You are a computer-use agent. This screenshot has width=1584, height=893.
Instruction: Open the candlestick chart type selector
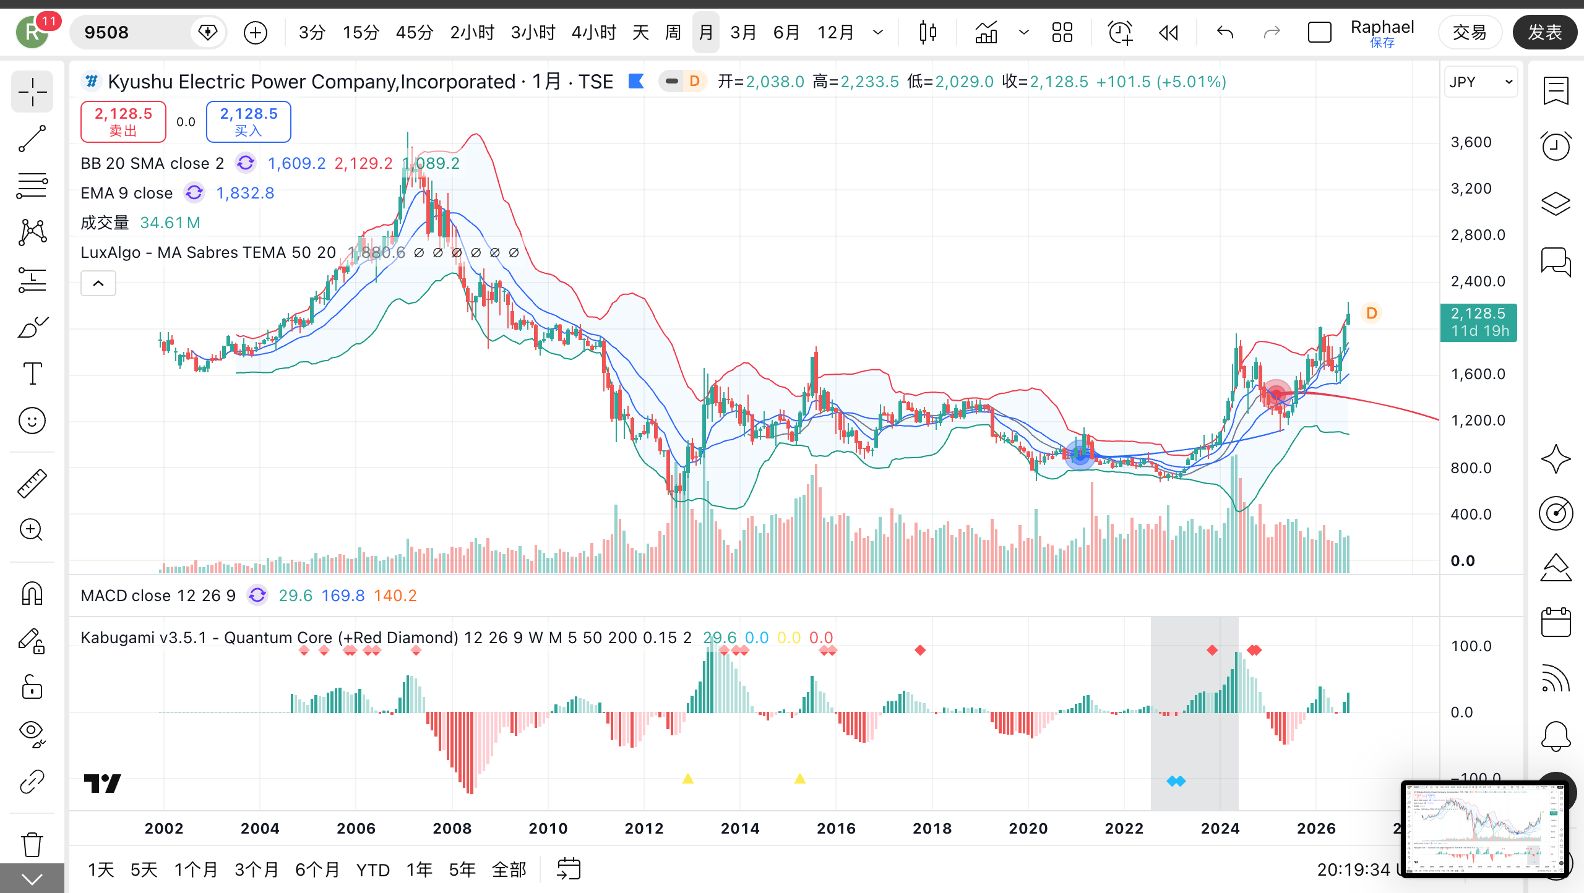pyautogui.click(x=928, y=32)
